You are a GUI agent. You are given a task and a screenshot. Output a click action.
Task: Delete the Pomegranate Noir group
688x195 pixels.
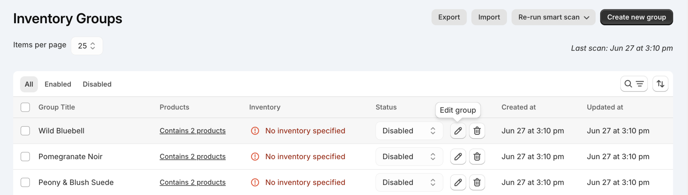pyautogui.click(x=477, y=156)
